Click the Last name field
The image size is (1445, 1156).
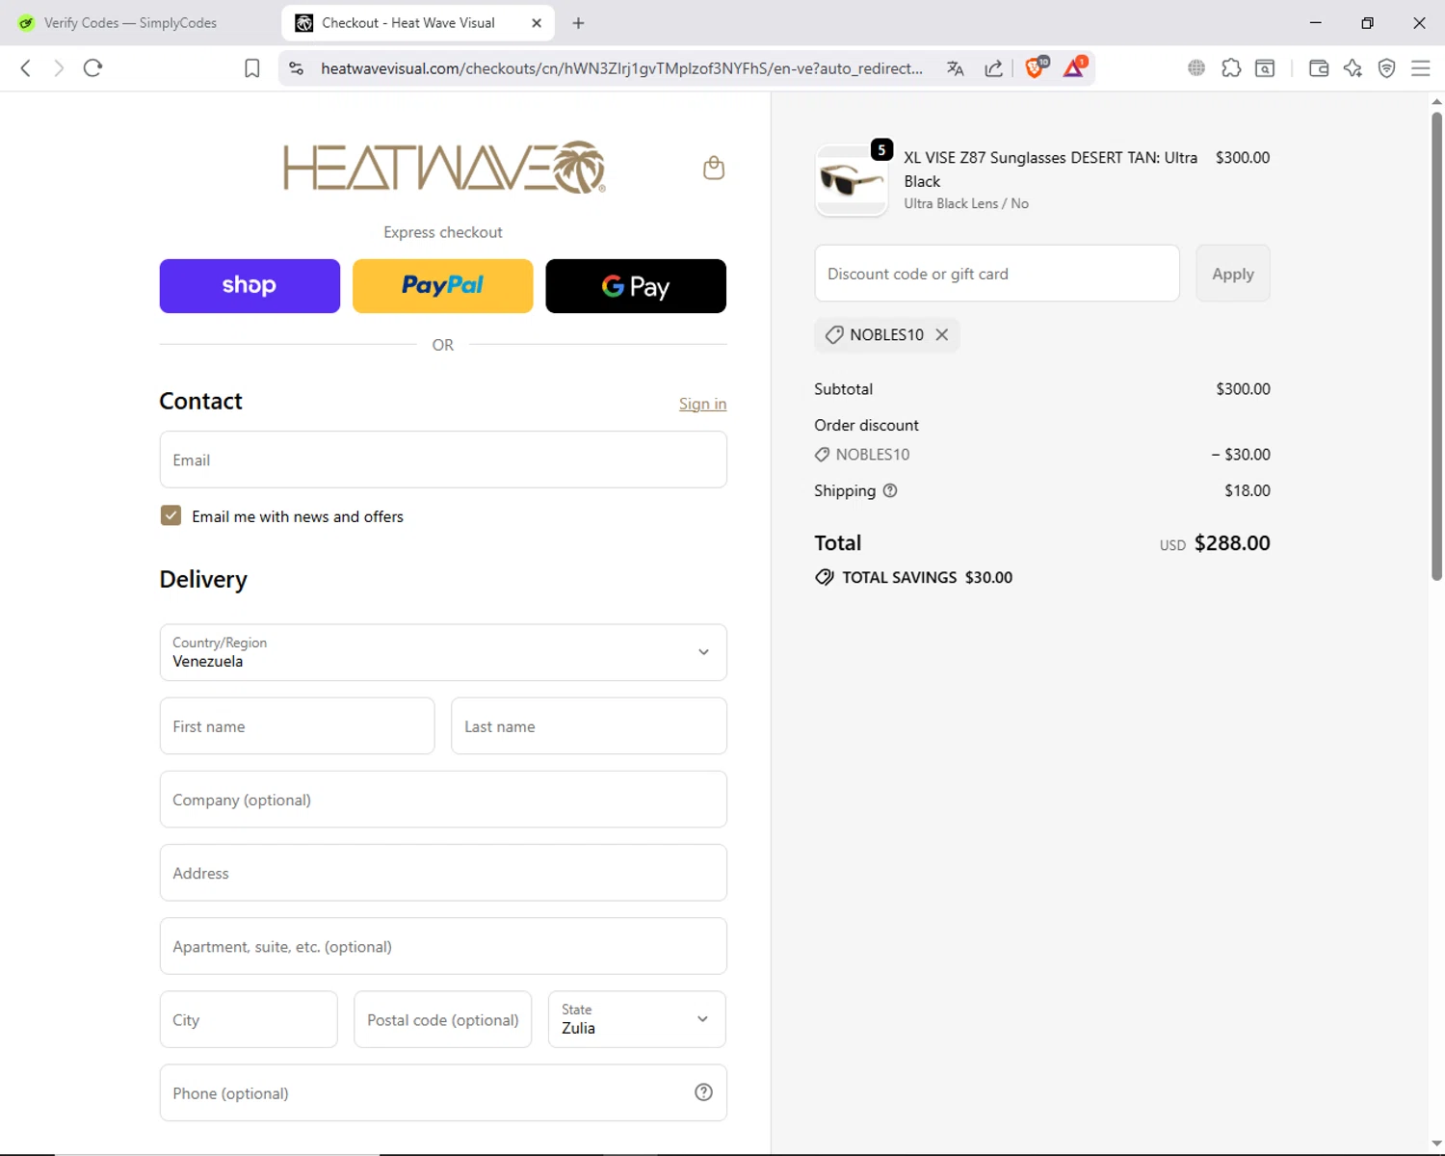[x=589, y=726]
